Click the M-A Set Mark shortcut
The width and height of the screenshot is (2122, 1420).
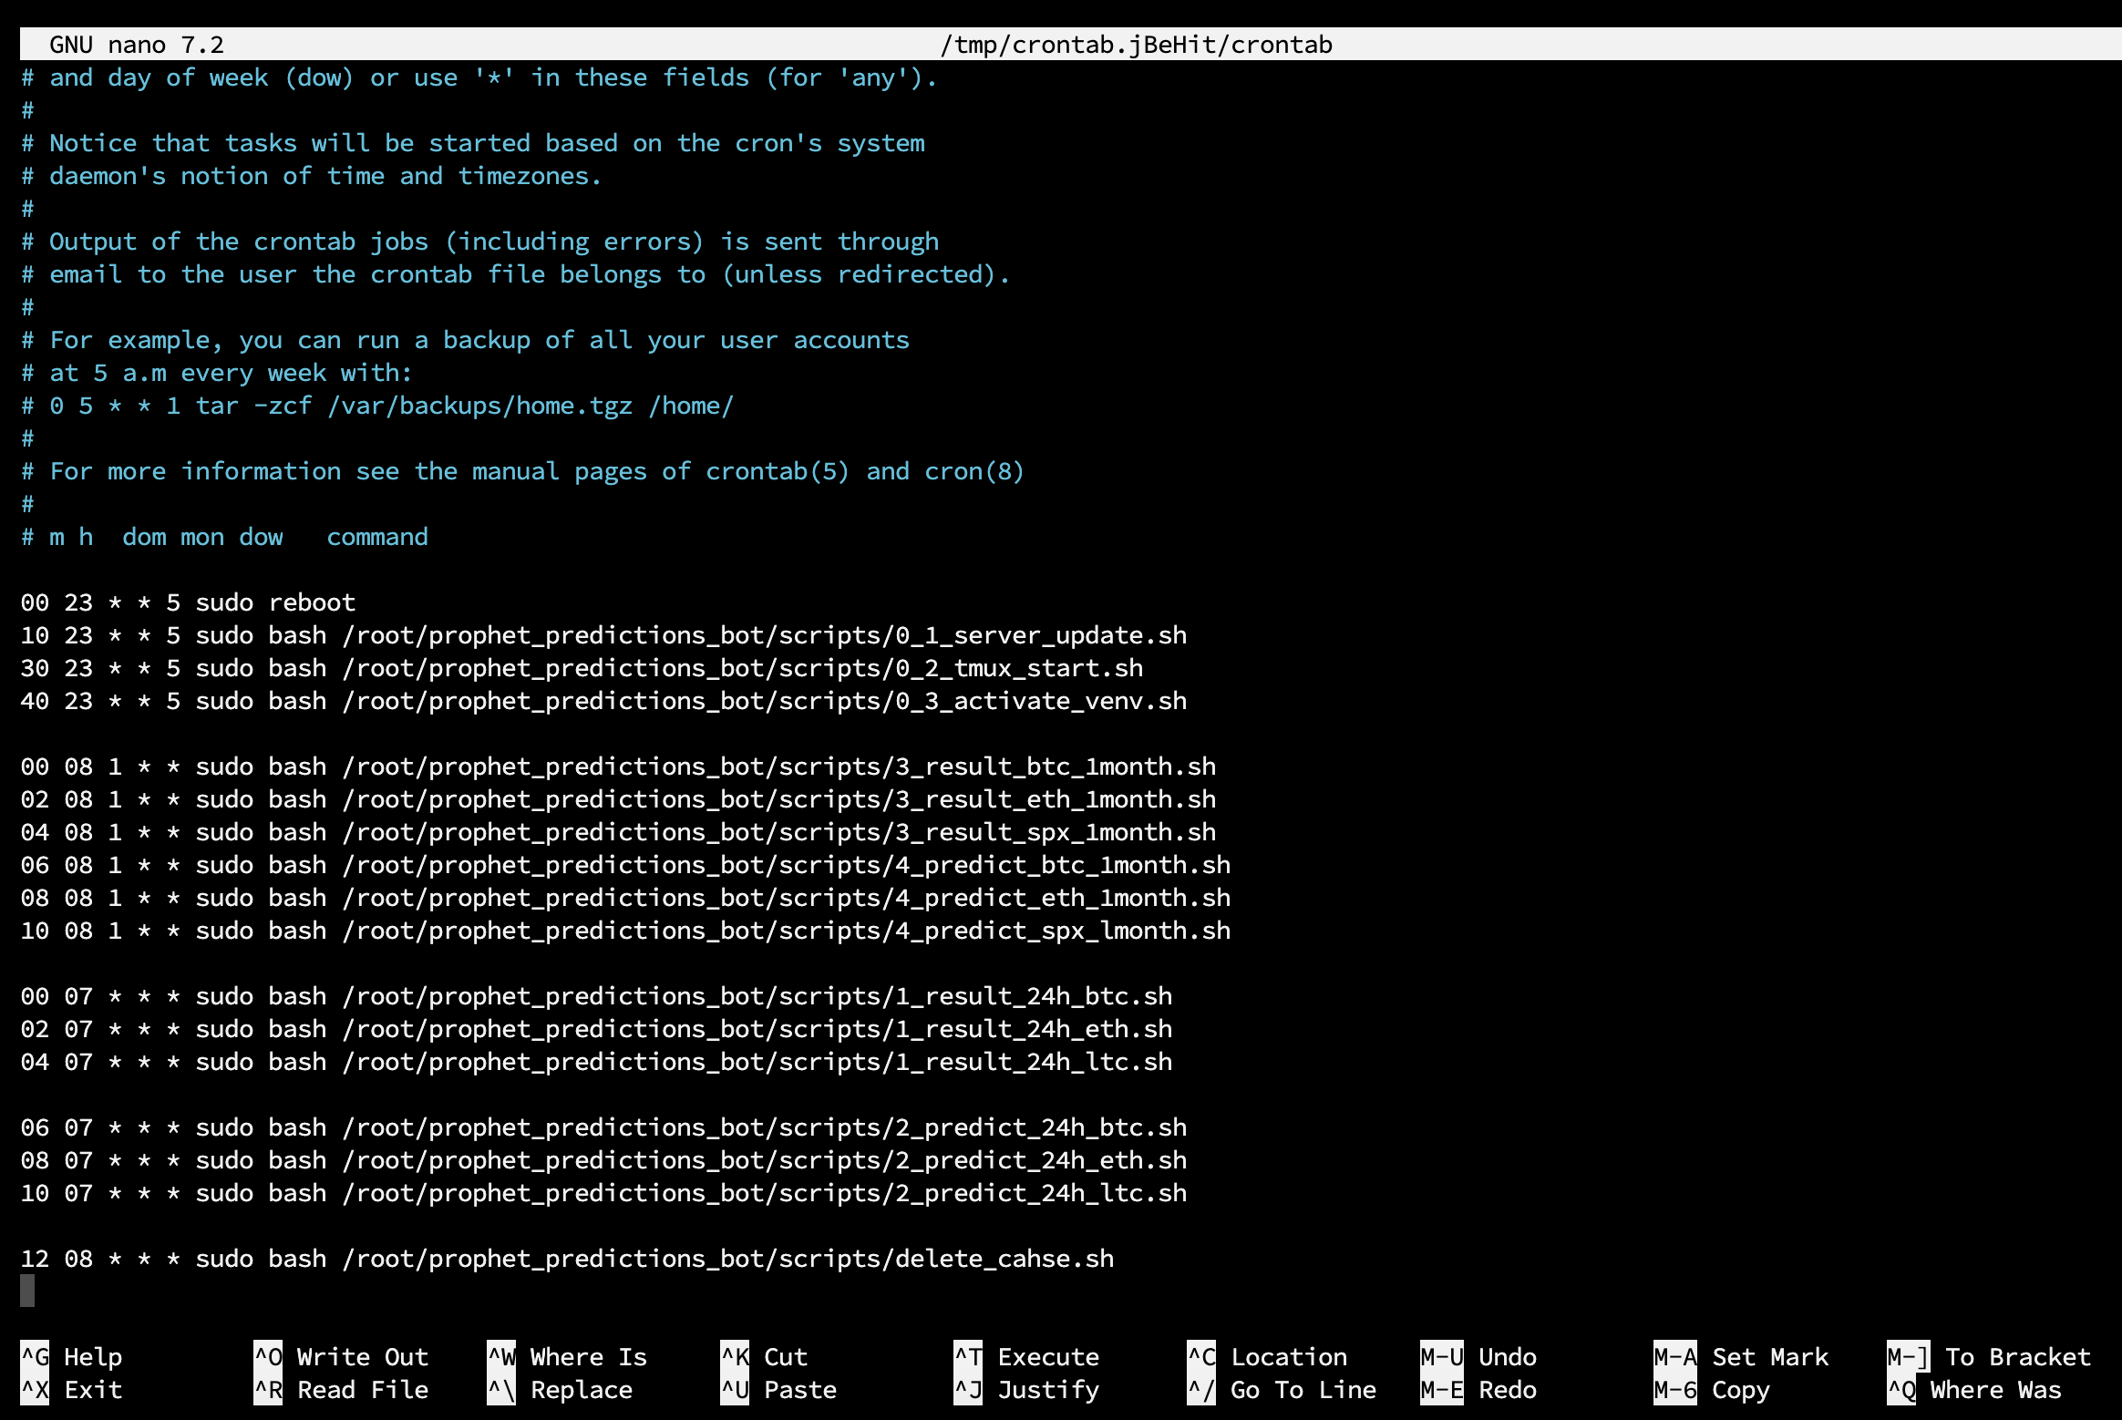pyautogui.click(x=1741, y=1357)
